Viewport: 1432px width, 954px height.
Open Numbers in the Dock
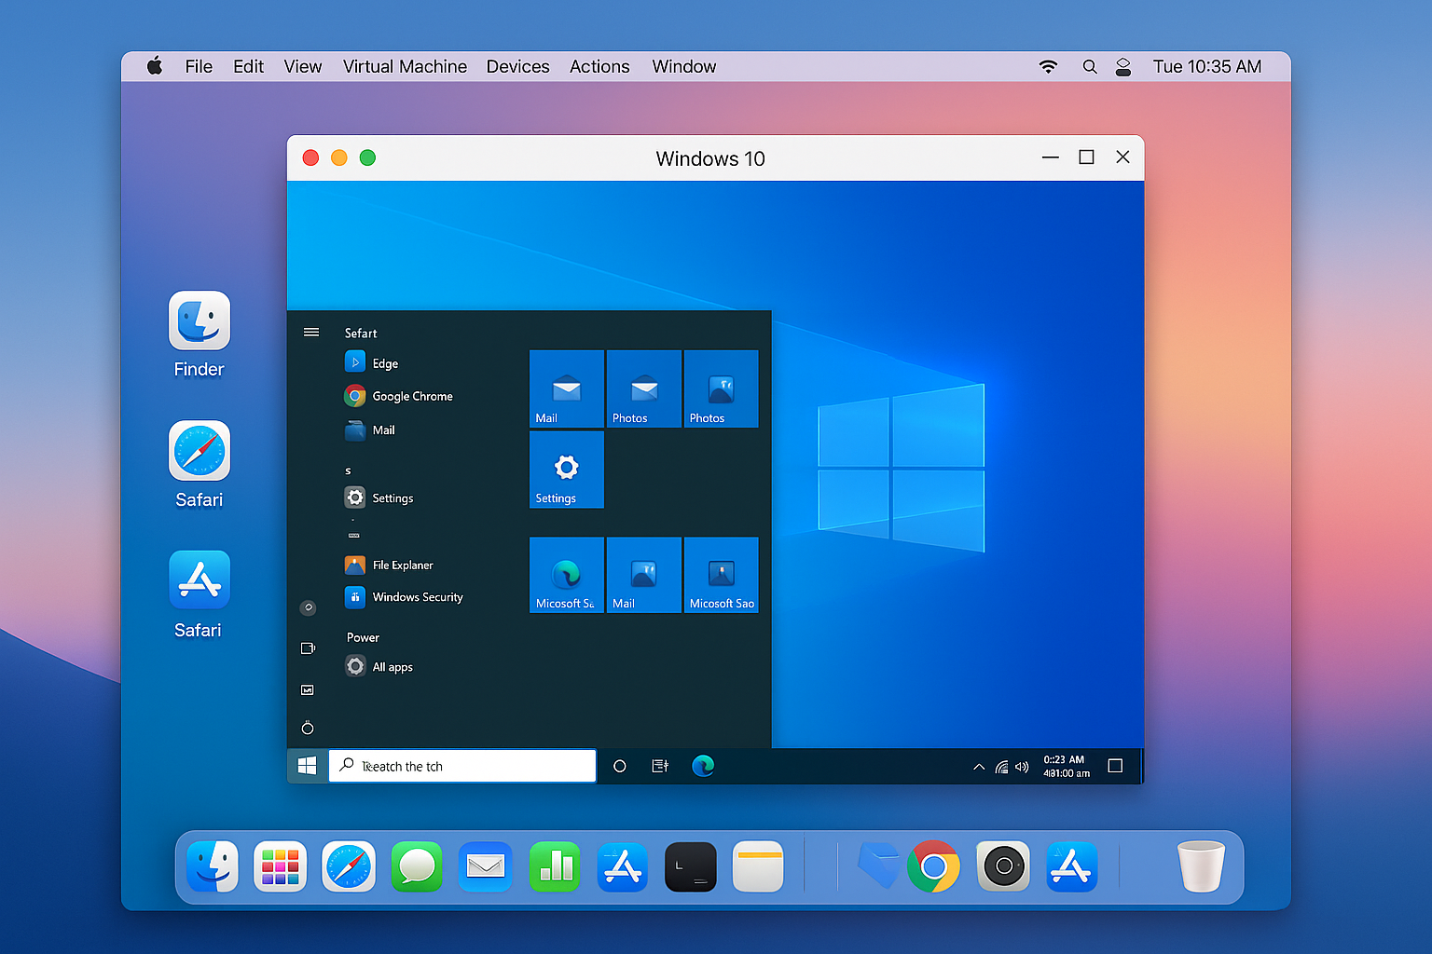click(555, 866)
